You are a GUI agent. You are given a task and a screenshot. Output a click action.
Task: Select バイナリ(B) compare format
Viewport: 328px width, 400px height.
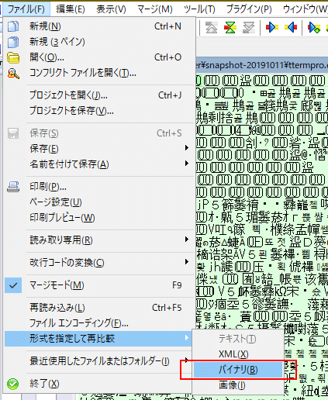[x=237, y=370]
